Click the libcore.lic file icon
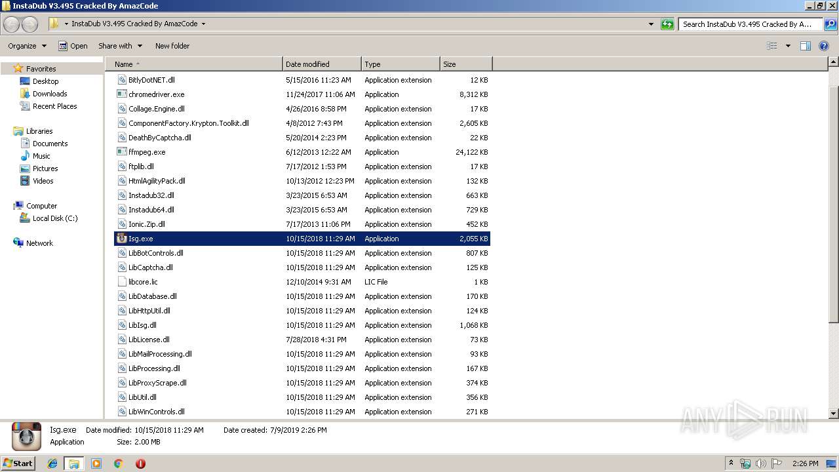Viewport: 839px width, 472px height. (122, 282)
